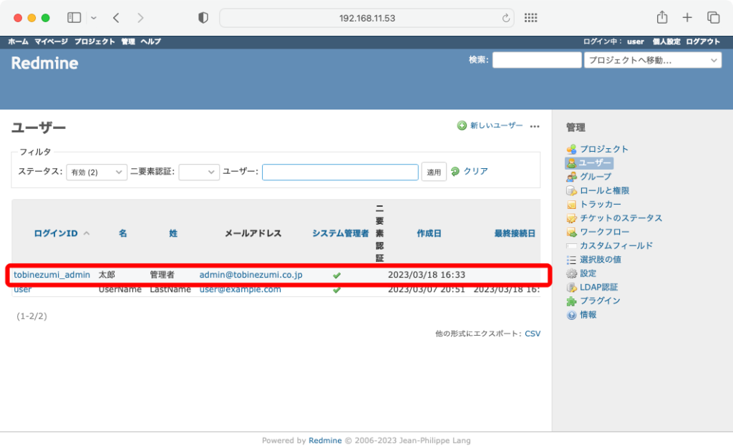
Task: Expand the 二要素認証 filter dropdown
Action: pyautogui.click(x=199, y=172)
